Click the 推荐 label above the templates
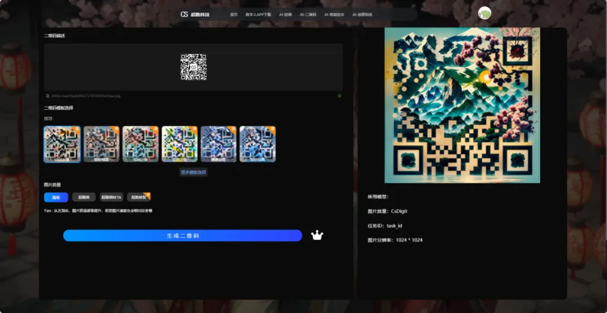The image size is (607, 313). click(48, 117)
